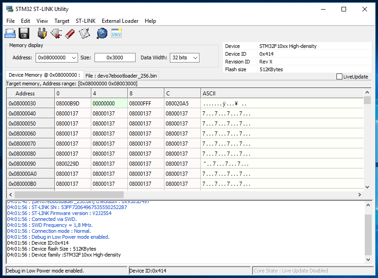Click the ST-LINK SN log line
378x278 pixels.
[x=67, y=207]
